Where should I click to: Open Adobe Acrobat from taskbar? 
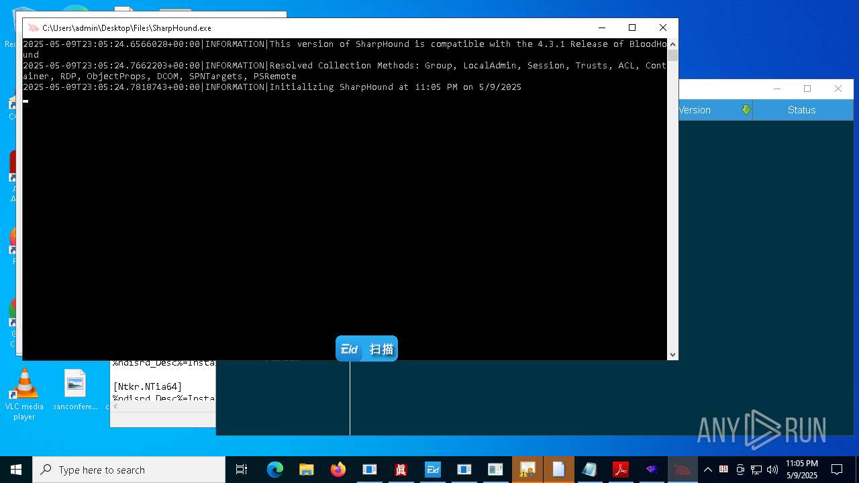click(x=621, y=470)
